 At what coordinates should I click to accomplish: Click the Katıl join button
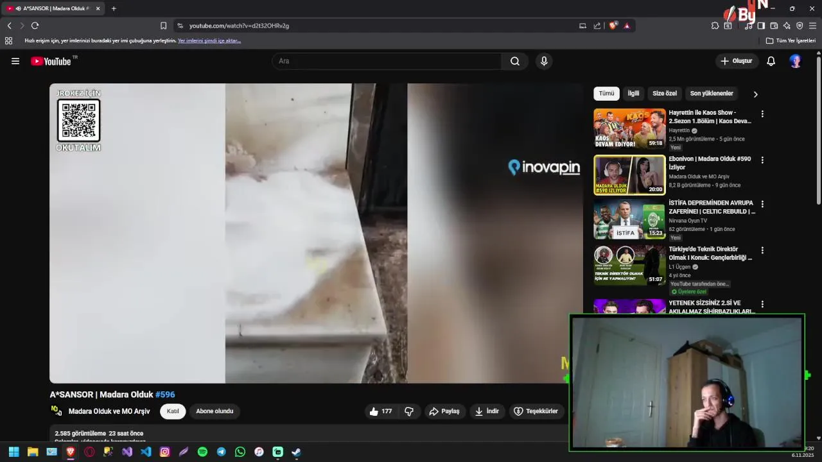(173, 411)
